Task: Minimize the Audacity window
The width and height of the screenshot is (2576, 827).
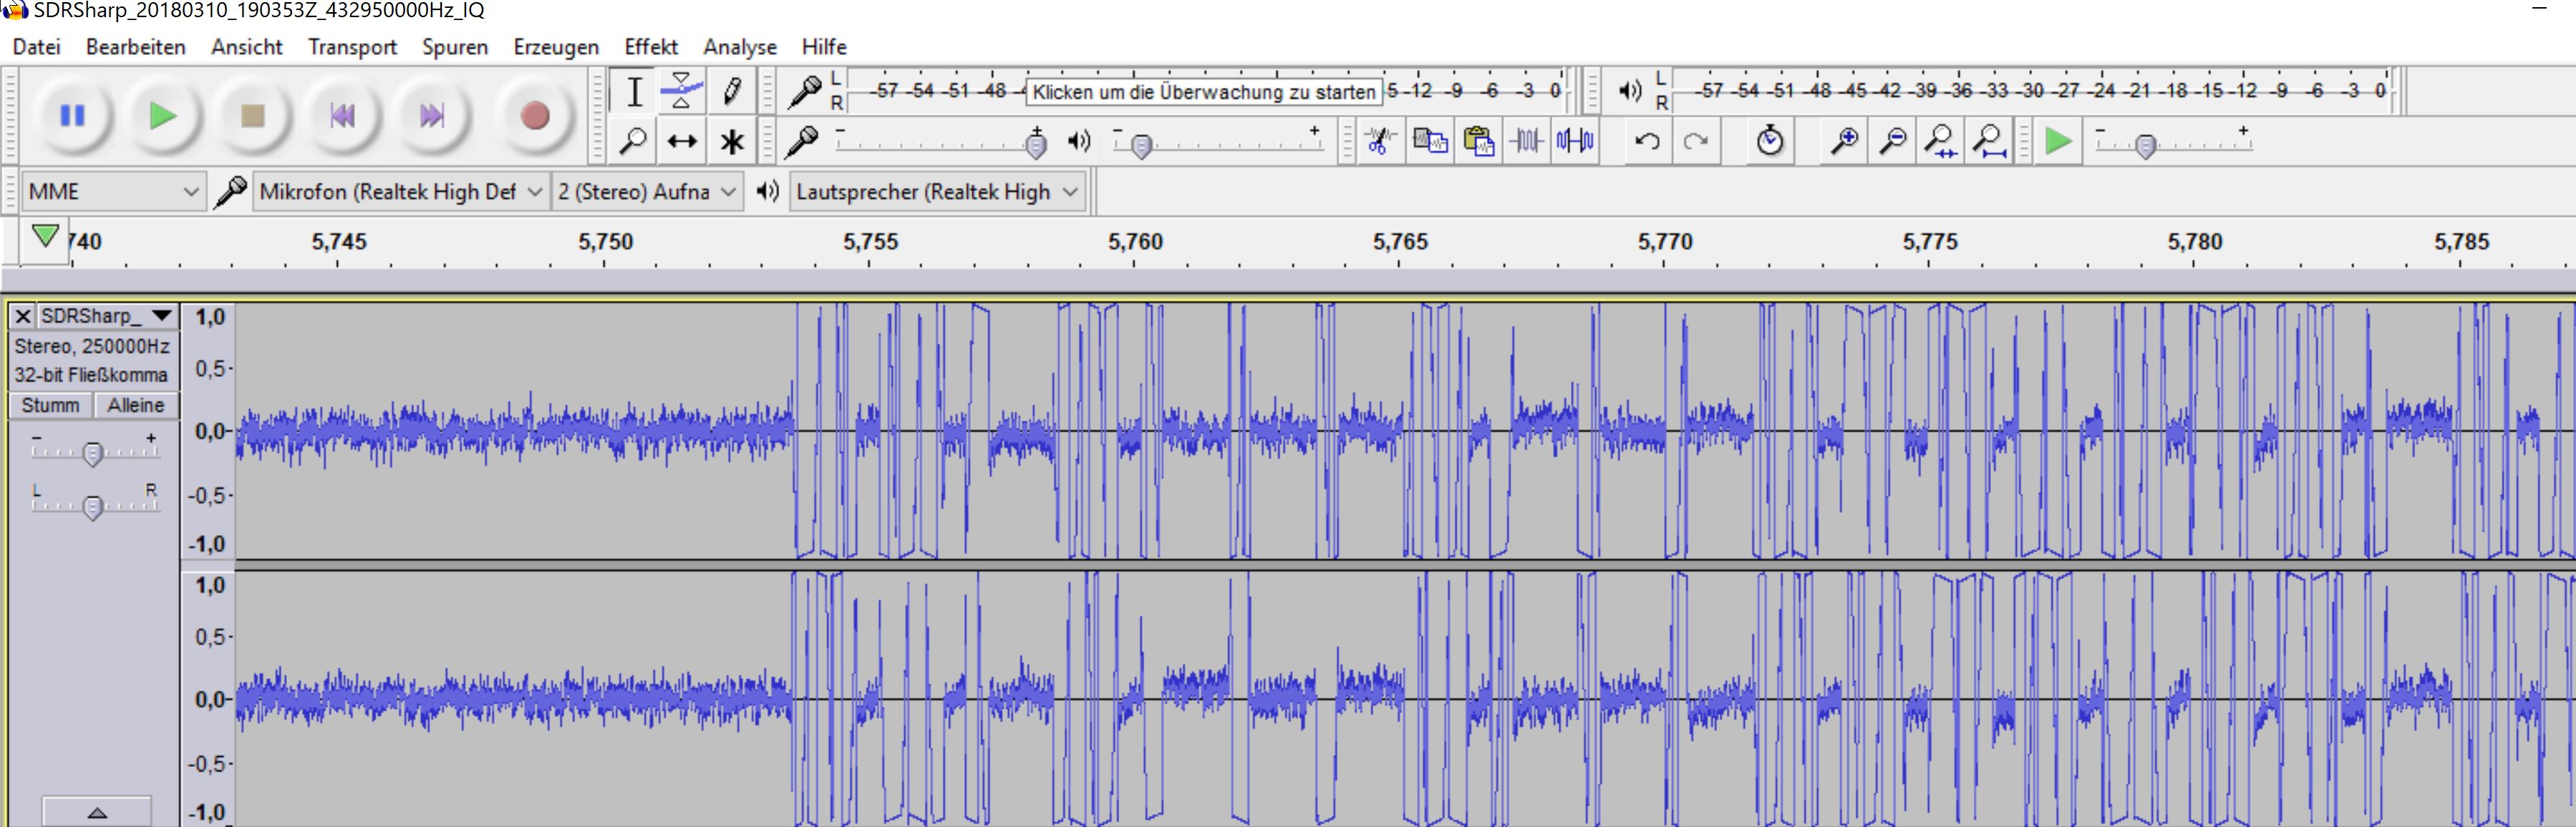Action: click(2540, 9)
